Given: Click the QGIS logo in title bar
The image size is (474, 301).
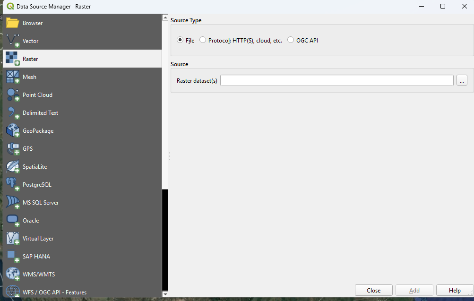Looking at the screenshot, I should tap(10, 6).
